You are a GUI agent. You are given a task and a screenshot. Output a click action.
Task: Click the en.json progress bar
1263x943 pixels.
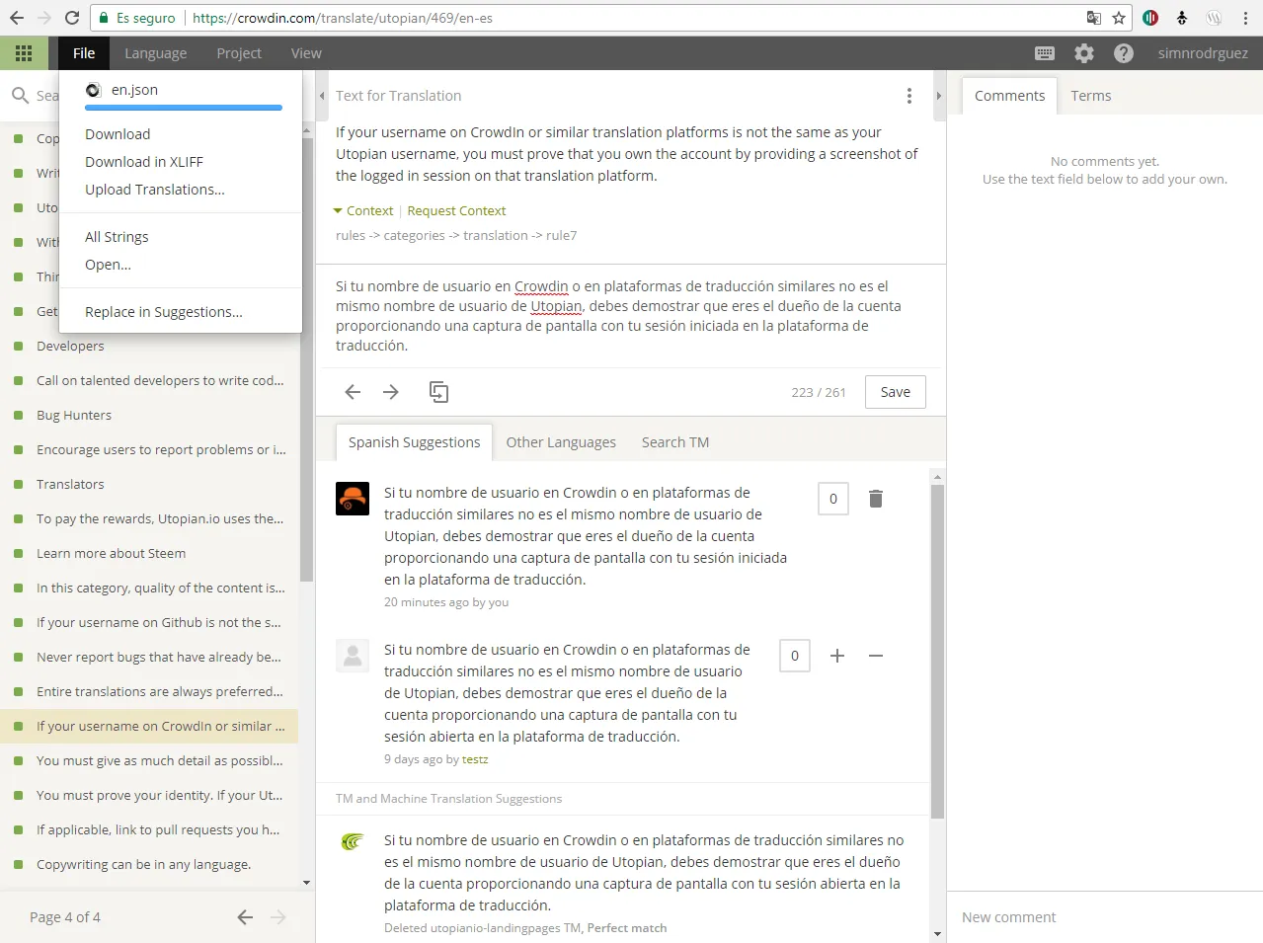click(184, 108)
